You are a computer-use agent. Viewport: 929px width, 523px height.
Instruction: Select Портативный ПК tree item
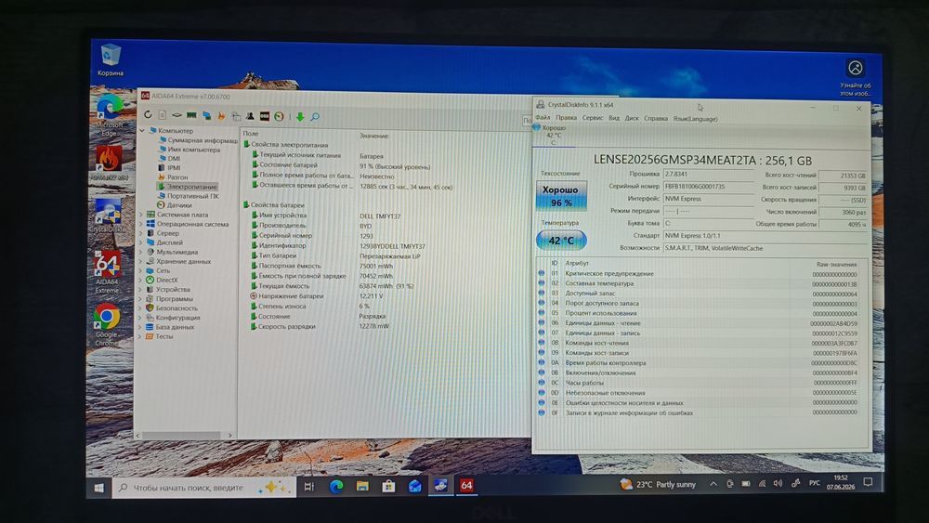coord(192,195)
